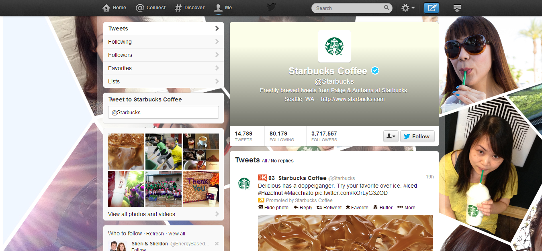Open the compose new Tweet window
This screenshot has width=542, height=251.
431,8
